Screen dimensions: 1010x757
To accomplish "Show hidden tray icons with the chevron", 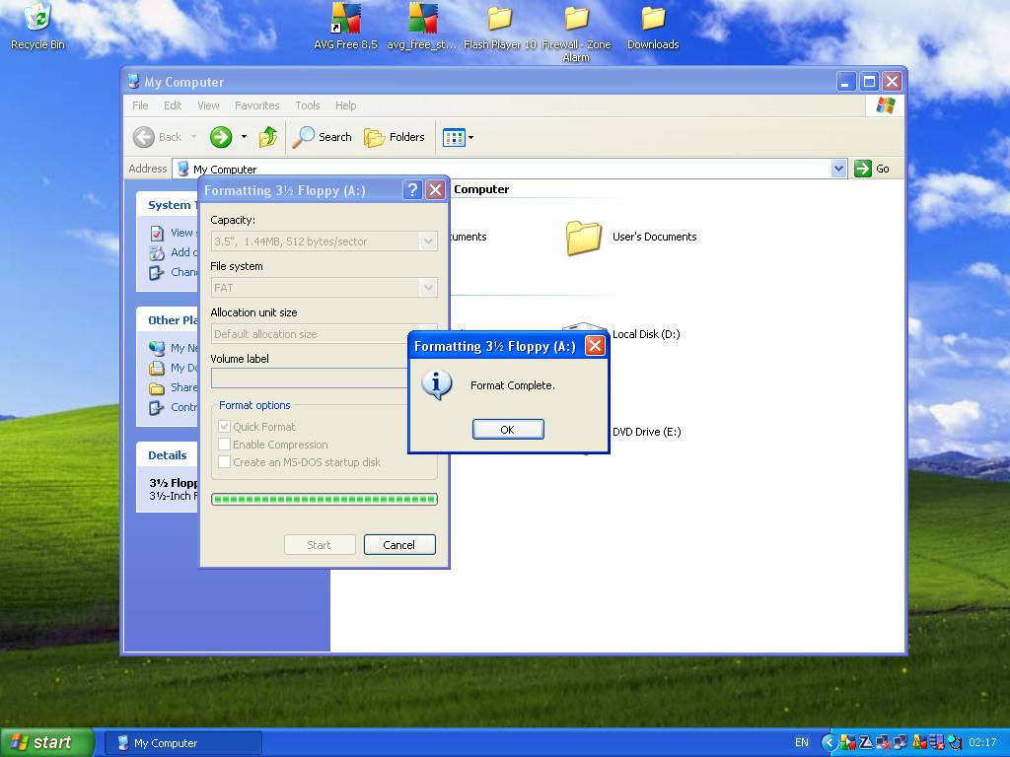I will pyautogui.click(x=829, y=743).
